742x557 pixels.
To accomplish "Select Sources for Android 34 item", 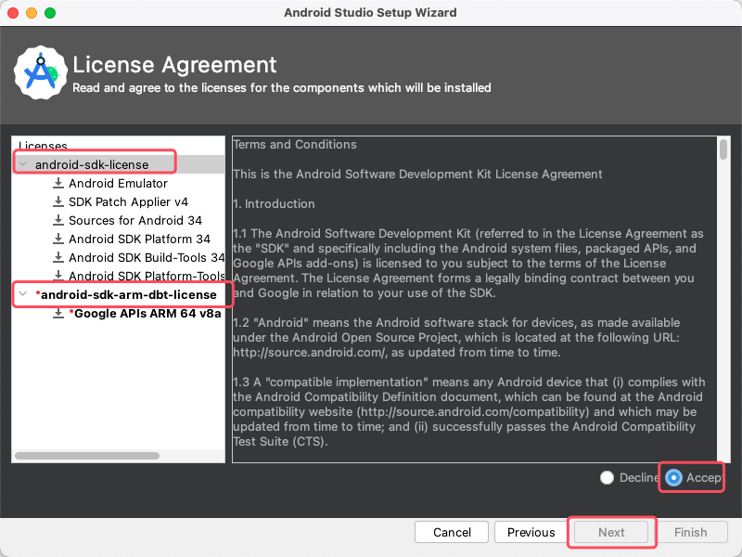I will (135, 220).
